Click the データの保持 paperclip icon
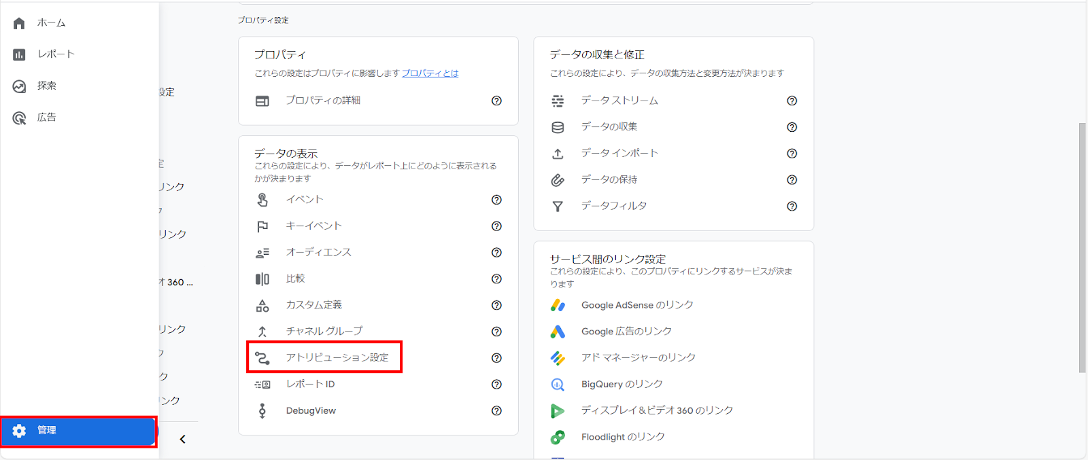This screenshot has height=460, width=1088. click(x=558, y=180)
